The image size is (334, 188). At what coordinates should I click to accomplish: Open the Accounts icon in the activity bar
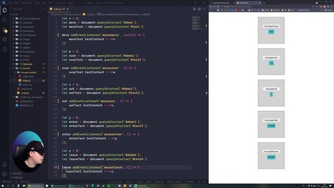pos(5,164)
